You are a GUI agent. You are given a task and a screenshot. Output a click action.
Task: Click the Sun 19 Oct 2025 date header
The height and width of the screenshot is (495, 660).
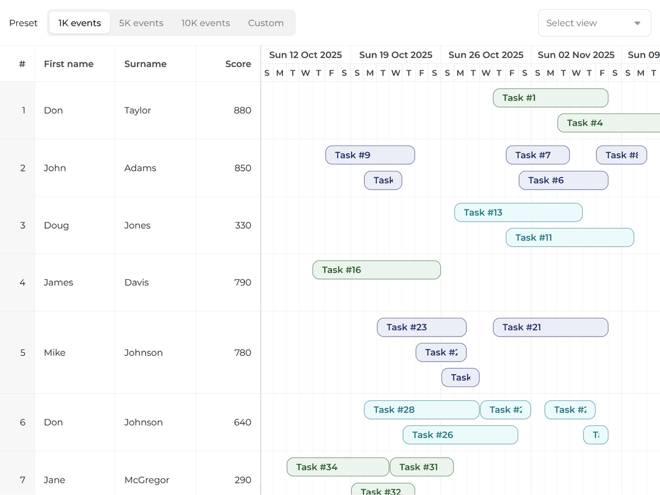point(396,55)
